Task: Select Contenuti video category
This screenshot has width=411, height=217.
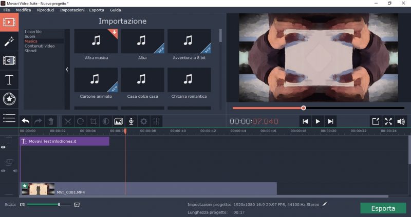Action: click(x=40, y=46)
